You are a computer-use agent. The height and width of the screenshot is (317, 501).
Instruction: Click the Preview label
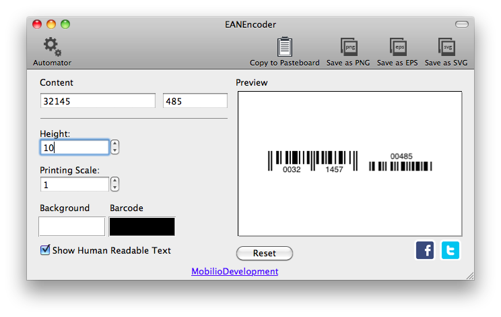pos(252,82)
